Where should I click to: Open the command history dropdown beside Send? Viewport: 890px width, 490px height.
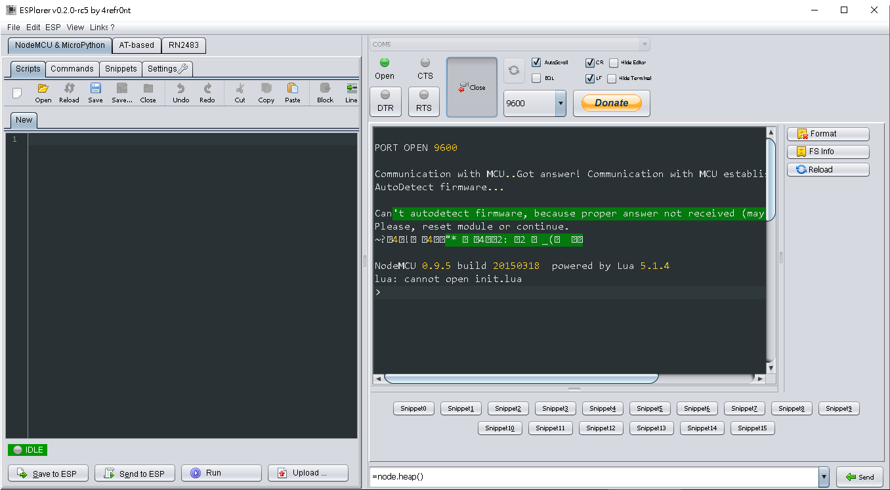coord(823,477)
